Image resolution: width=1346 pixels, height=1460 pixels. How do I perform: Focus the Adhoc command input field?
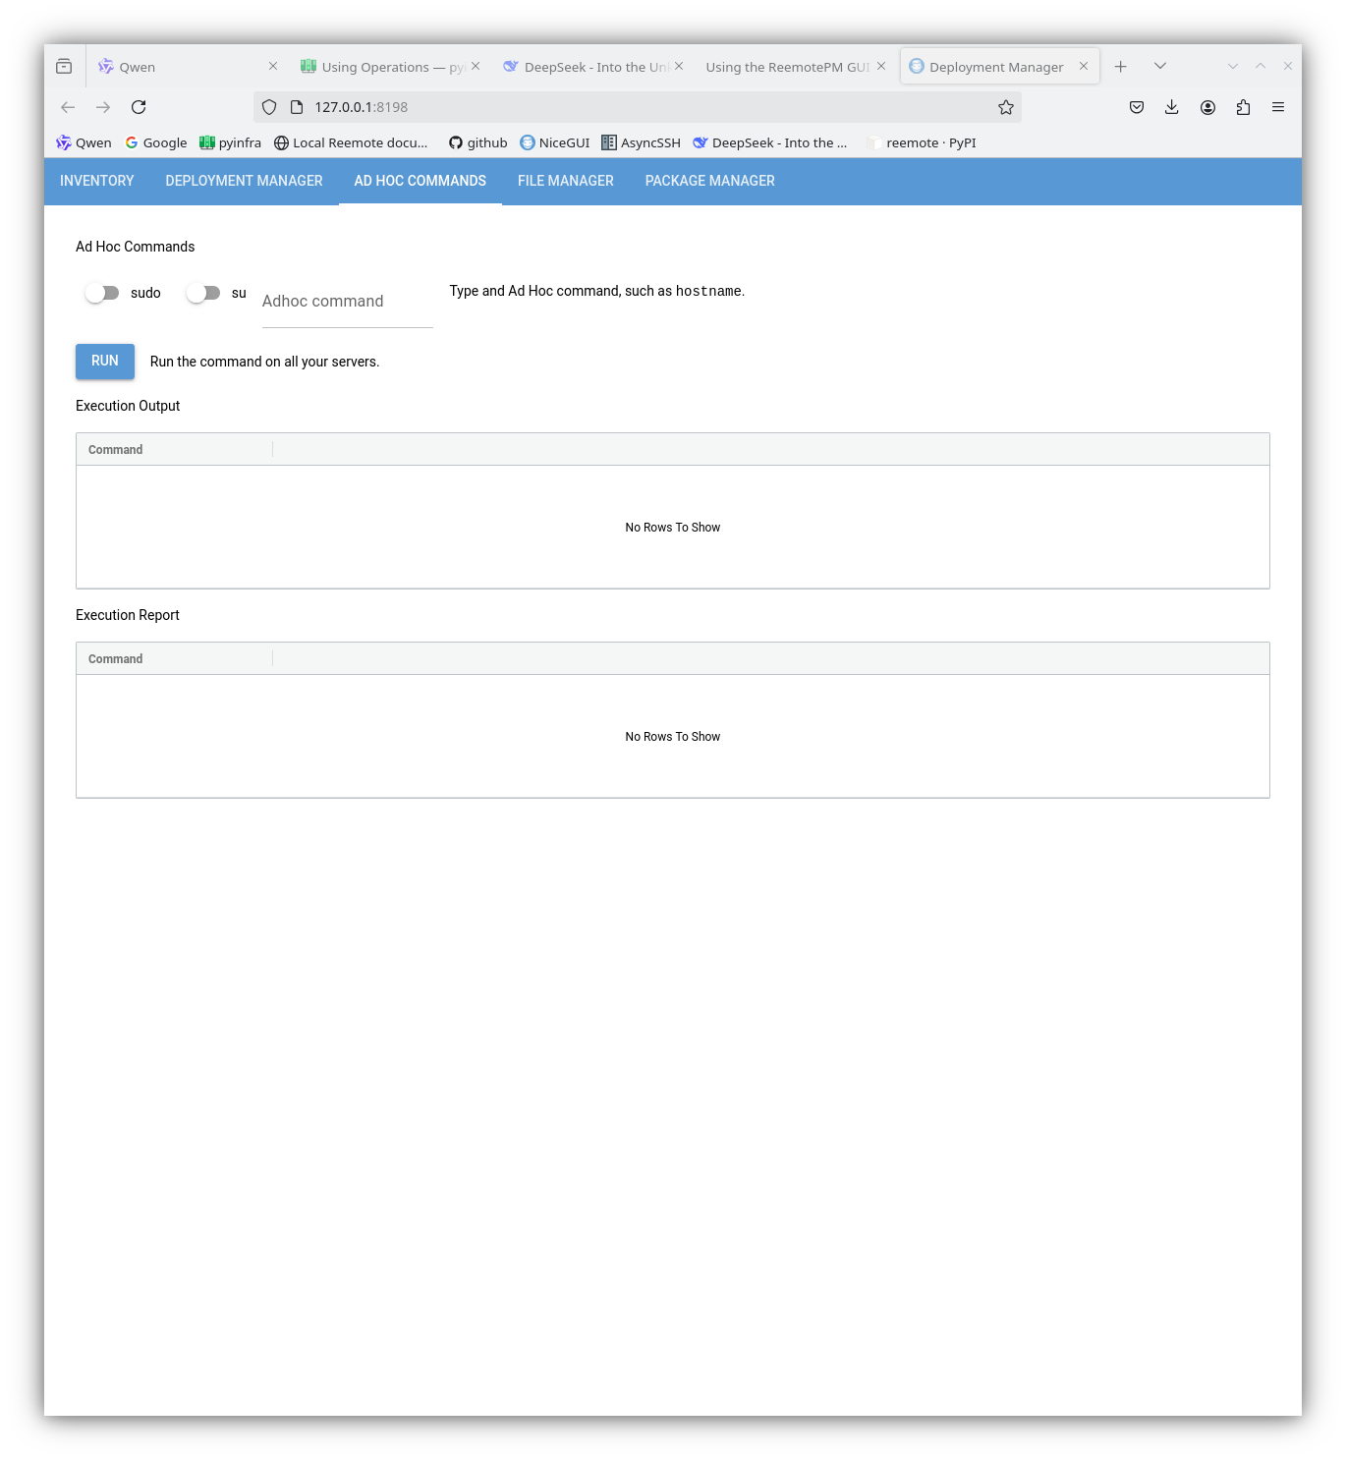(347, 302)
